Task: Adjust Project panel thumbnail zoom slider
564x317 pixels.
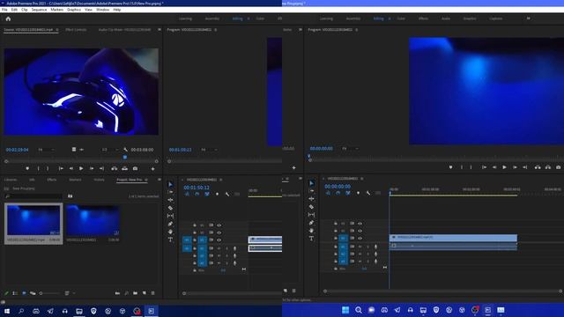Action: click(49, 293)
